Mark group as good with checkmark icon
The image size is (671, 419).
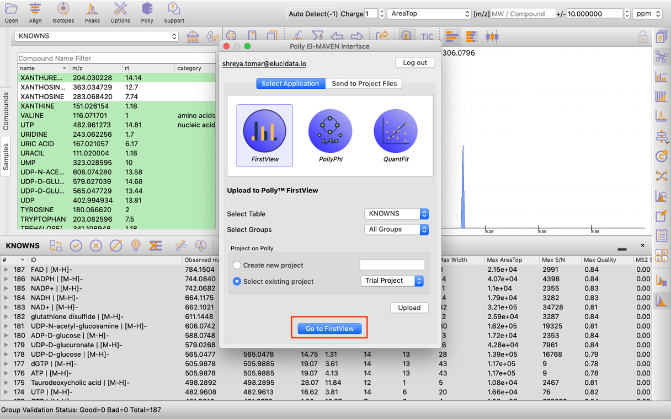point(76,245)
